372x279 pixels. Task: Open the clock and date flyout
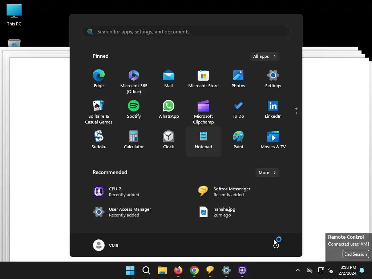[x=348, y=270]
